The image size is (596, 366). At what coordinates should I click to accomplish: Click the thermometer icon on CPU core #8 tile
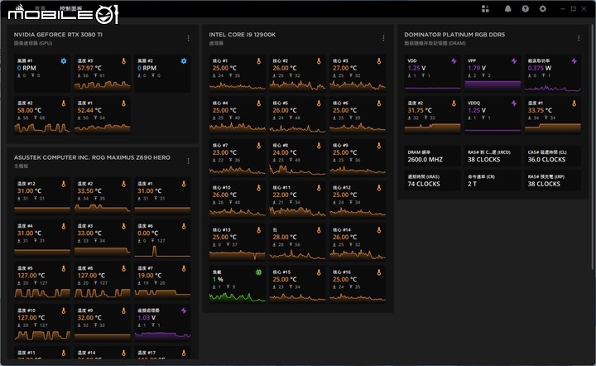tap(319, 145)
